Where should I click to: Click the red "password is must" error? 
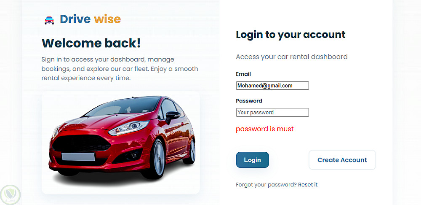[x=265, y=129]
